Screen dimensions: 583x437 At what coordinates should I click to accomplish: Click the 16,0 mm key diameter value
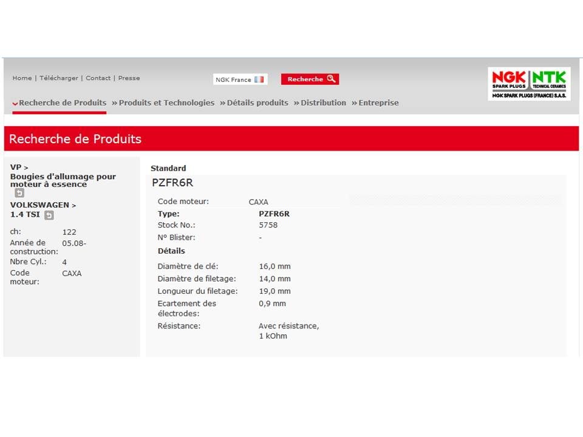click(274, 266)
